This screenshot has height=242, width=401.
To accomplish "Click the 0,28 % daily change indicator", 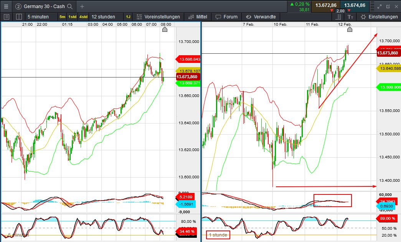I will pos(299,4).
